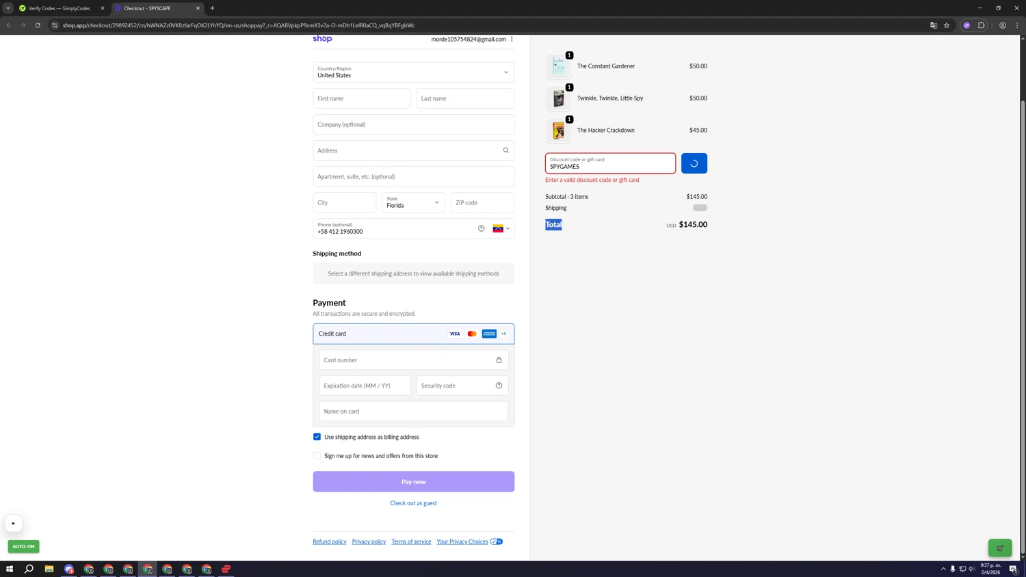Image resolution: width=1026 pixels, height=577 pixels.
Task: Click the security code help icon
Action: [499, 386]
